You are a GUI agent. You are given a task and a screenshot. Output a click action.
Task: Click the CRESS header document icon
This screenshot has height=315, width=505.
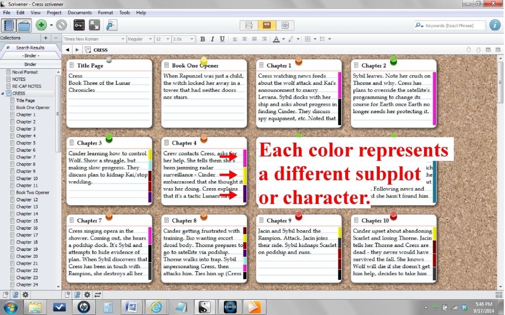pyautogui.click(x=88, y=50)
